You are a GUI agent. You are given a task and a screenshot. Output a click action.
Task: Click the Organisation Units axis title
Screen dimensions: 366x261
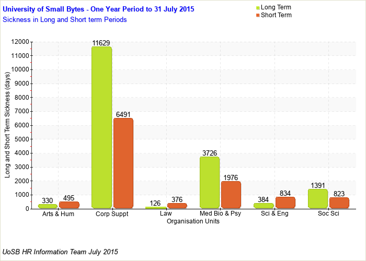(x=193, y=221)
